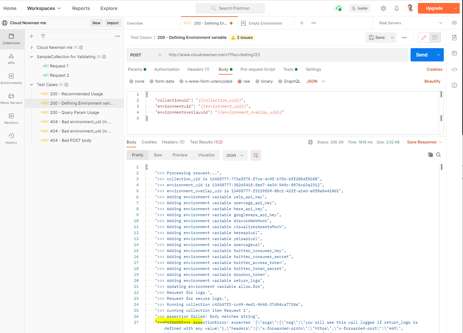Open the Monitors sidebar panel
The height and width of the screenshot is (333, 463).
[x=11, y=119]
